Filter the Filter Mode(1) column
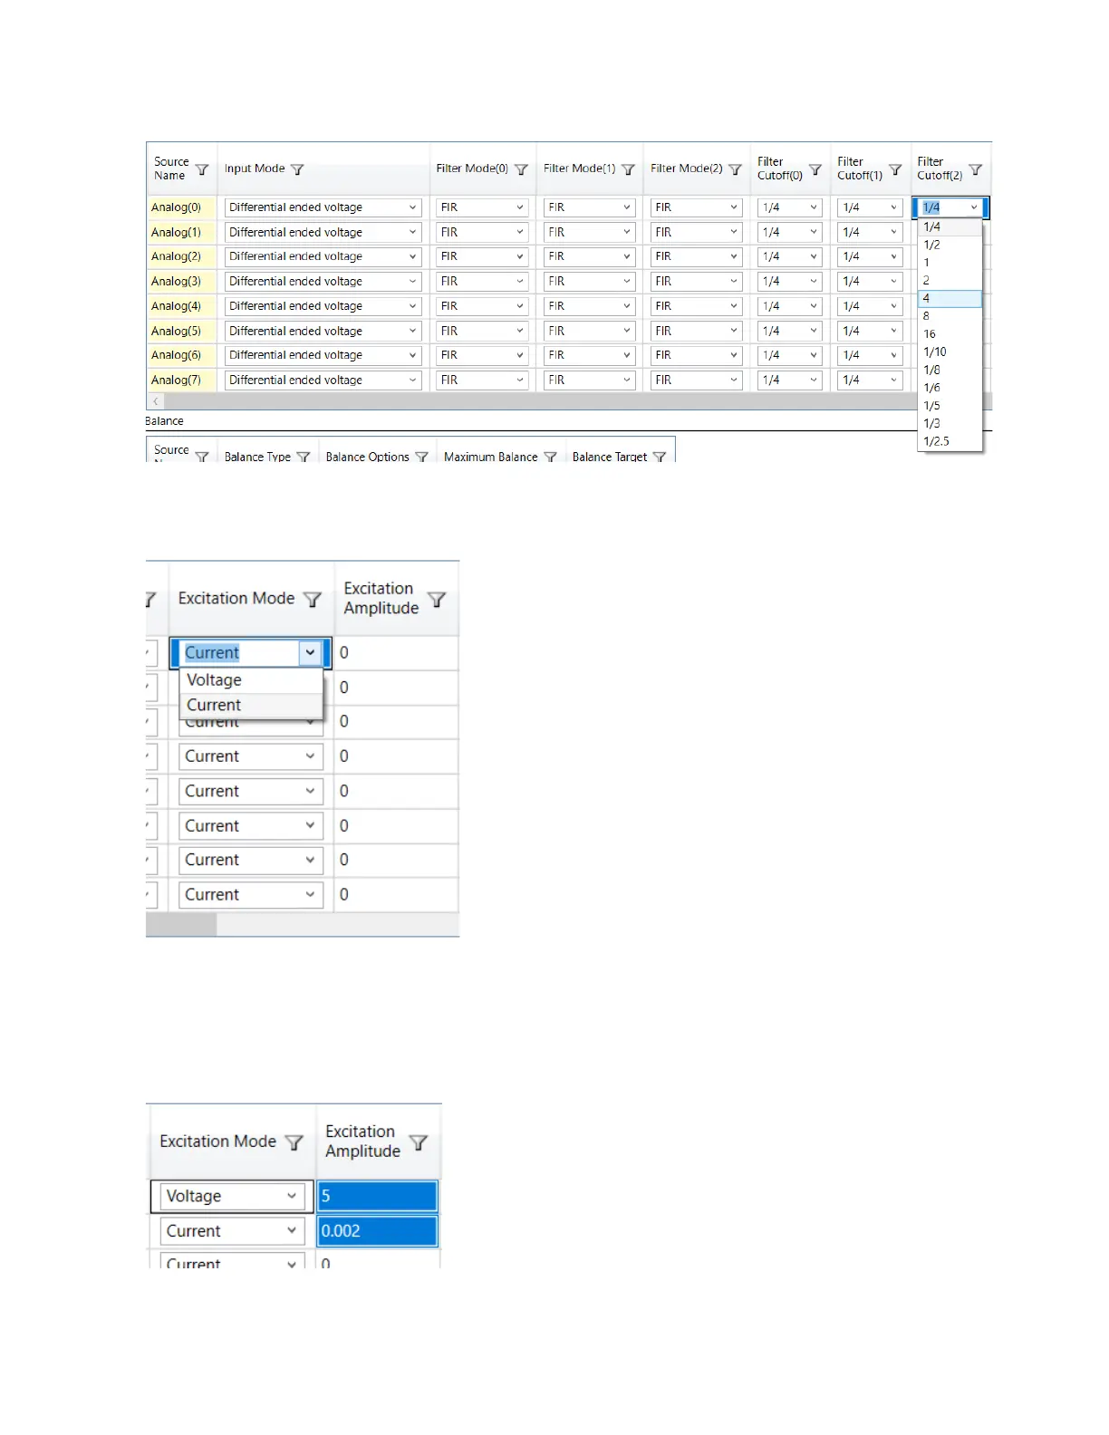The height and width of the screenshot is (1435, 1109). point(628,169)
